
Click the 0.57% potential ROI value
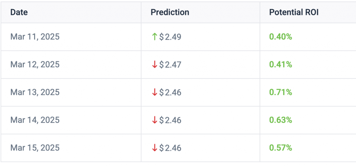[x=281, y=148]
